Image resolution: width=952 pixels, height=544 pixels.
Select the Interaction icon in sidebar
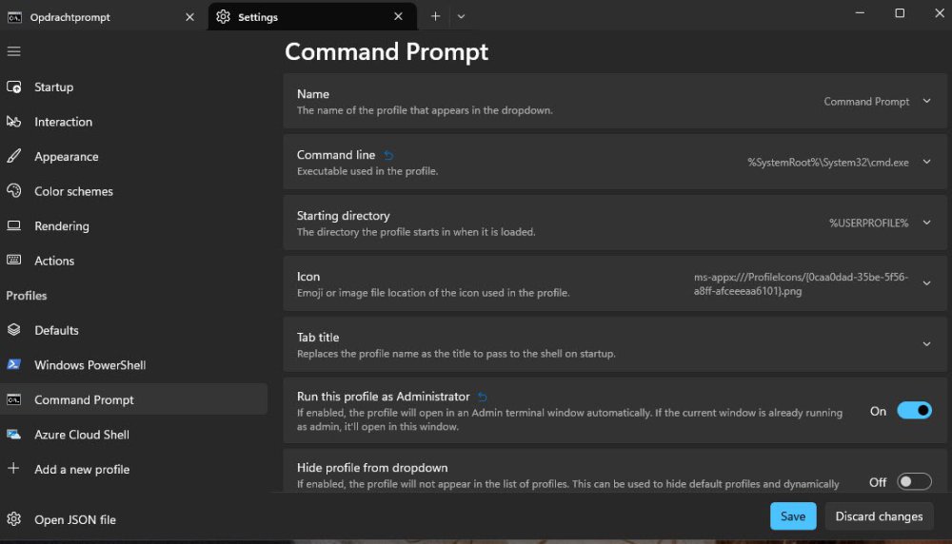(x=14, y=122)
